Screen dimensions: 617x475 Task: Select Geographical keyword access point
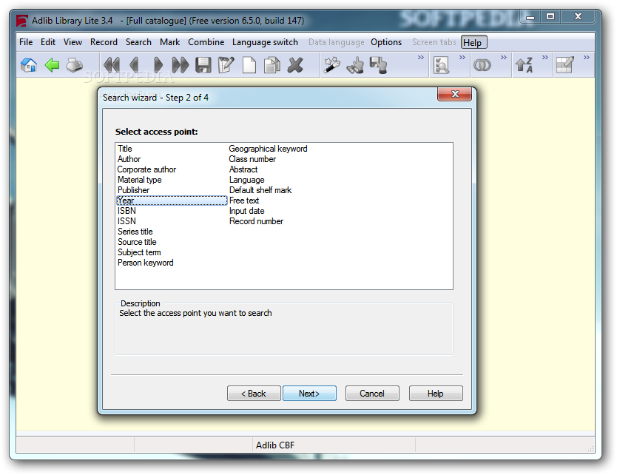pos(268,149)
